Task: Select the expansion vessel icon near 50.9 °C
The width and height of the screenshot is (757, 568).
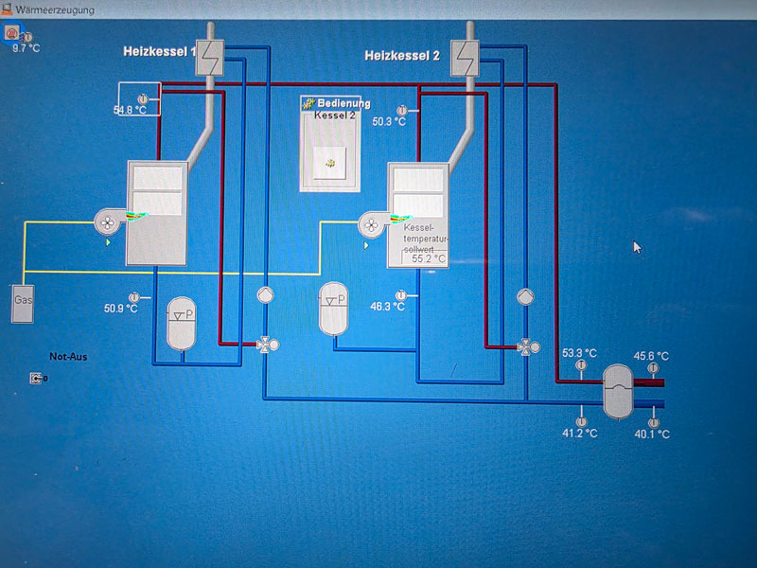Action: [180, 324]
